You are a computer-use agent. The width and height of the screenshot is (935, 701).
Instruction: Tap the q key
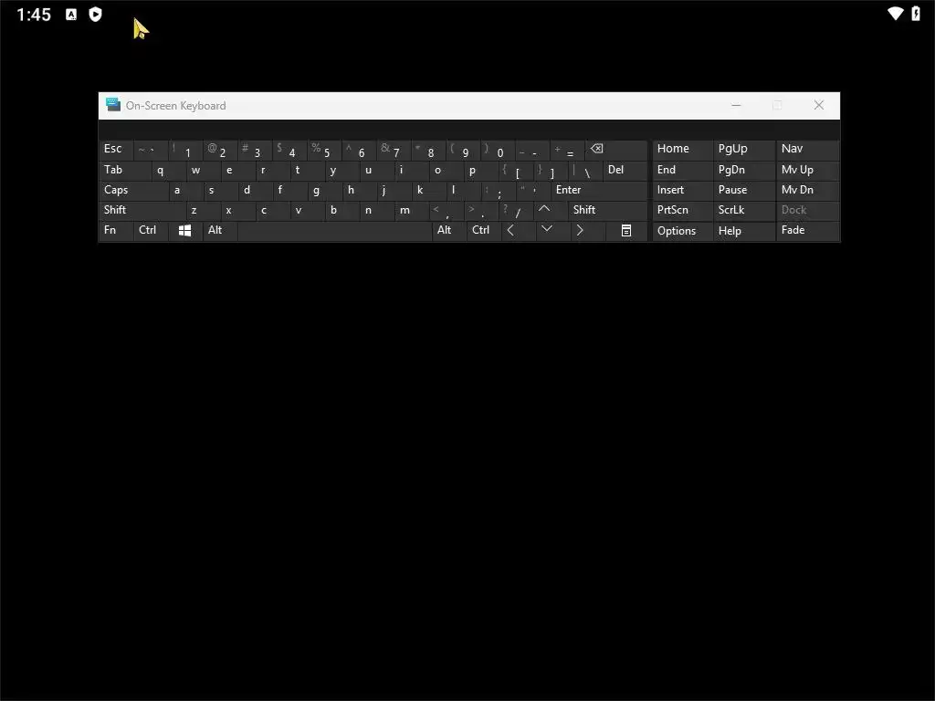click(168, 171)
